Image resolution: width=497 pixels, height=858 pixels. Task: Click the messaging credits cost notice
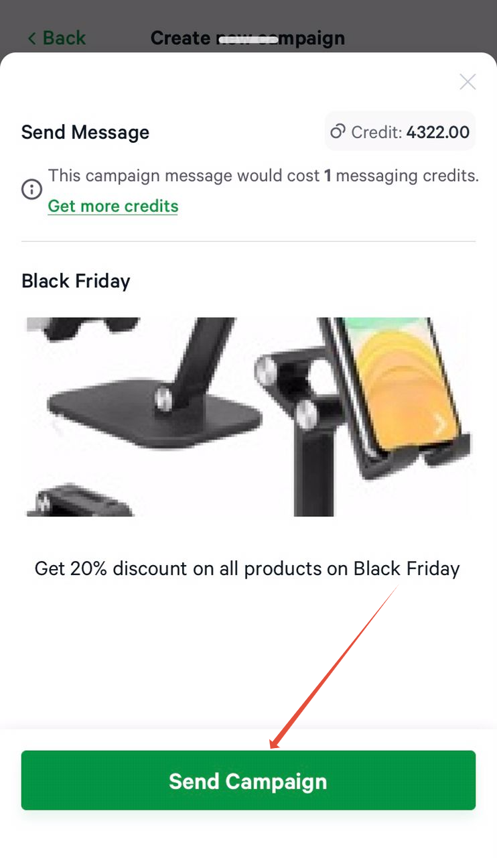[264, 176]
